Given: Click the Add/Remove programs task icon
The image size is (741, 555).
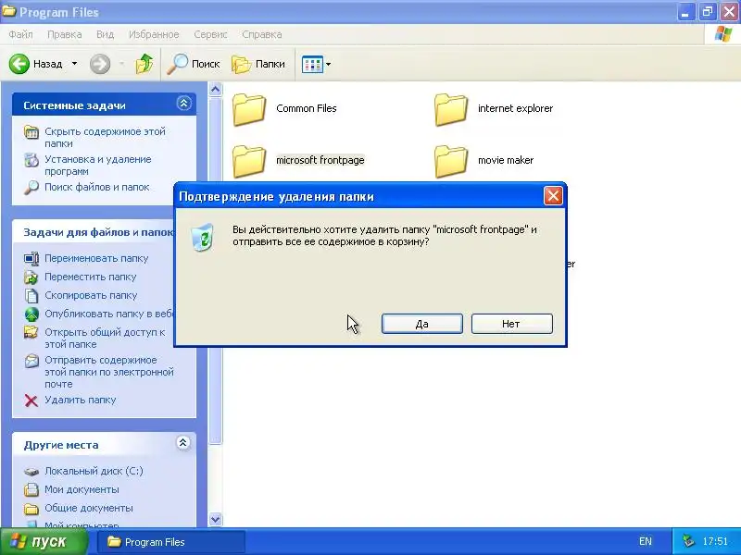Looking at the screenshot, I should (31, 160).
